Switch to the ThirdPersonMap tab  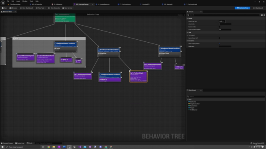click(x=15, y=5)
